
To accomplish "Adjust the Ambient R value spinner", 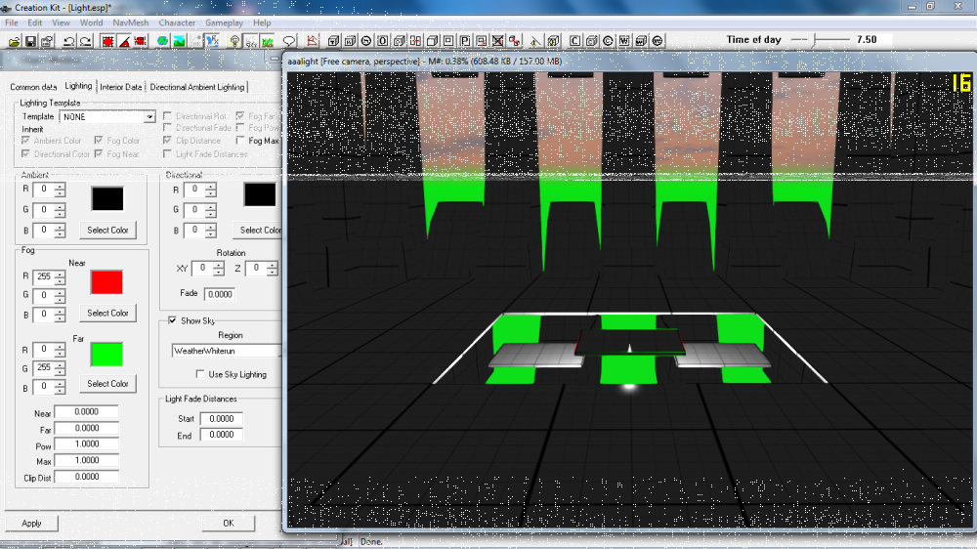I will 60,190.
